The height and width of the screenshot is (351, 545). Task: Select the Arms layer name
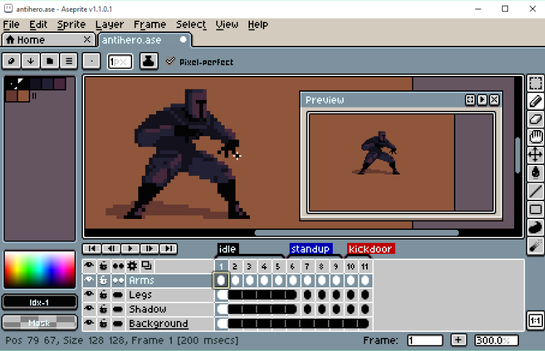pos(142,280)
